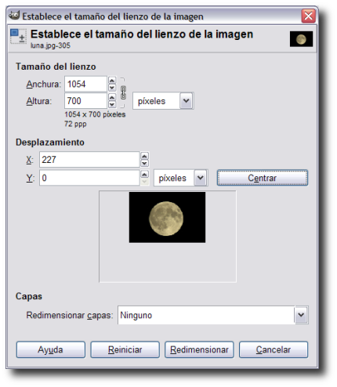Increase X offset with up arrow

[144, 156]
